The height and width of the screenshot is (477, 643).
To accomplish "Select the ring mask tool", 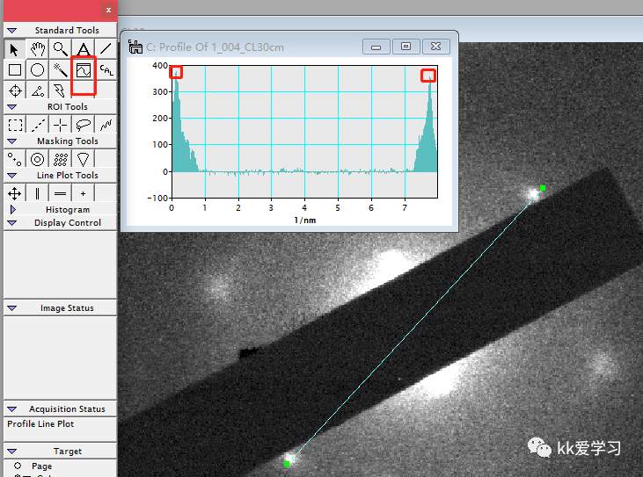I will pos(37,159).
